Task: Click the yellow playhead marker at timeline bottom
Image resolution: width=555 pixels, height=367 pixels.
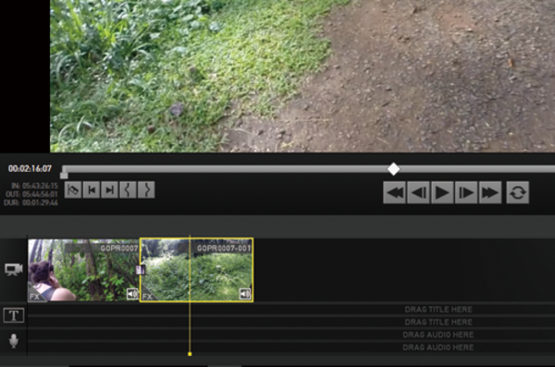Action: (190, 354)
